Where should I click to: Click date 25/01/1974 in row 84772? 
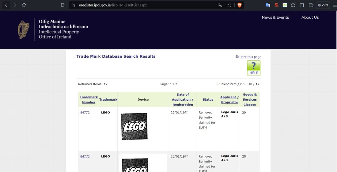click(x=180, y=113)
